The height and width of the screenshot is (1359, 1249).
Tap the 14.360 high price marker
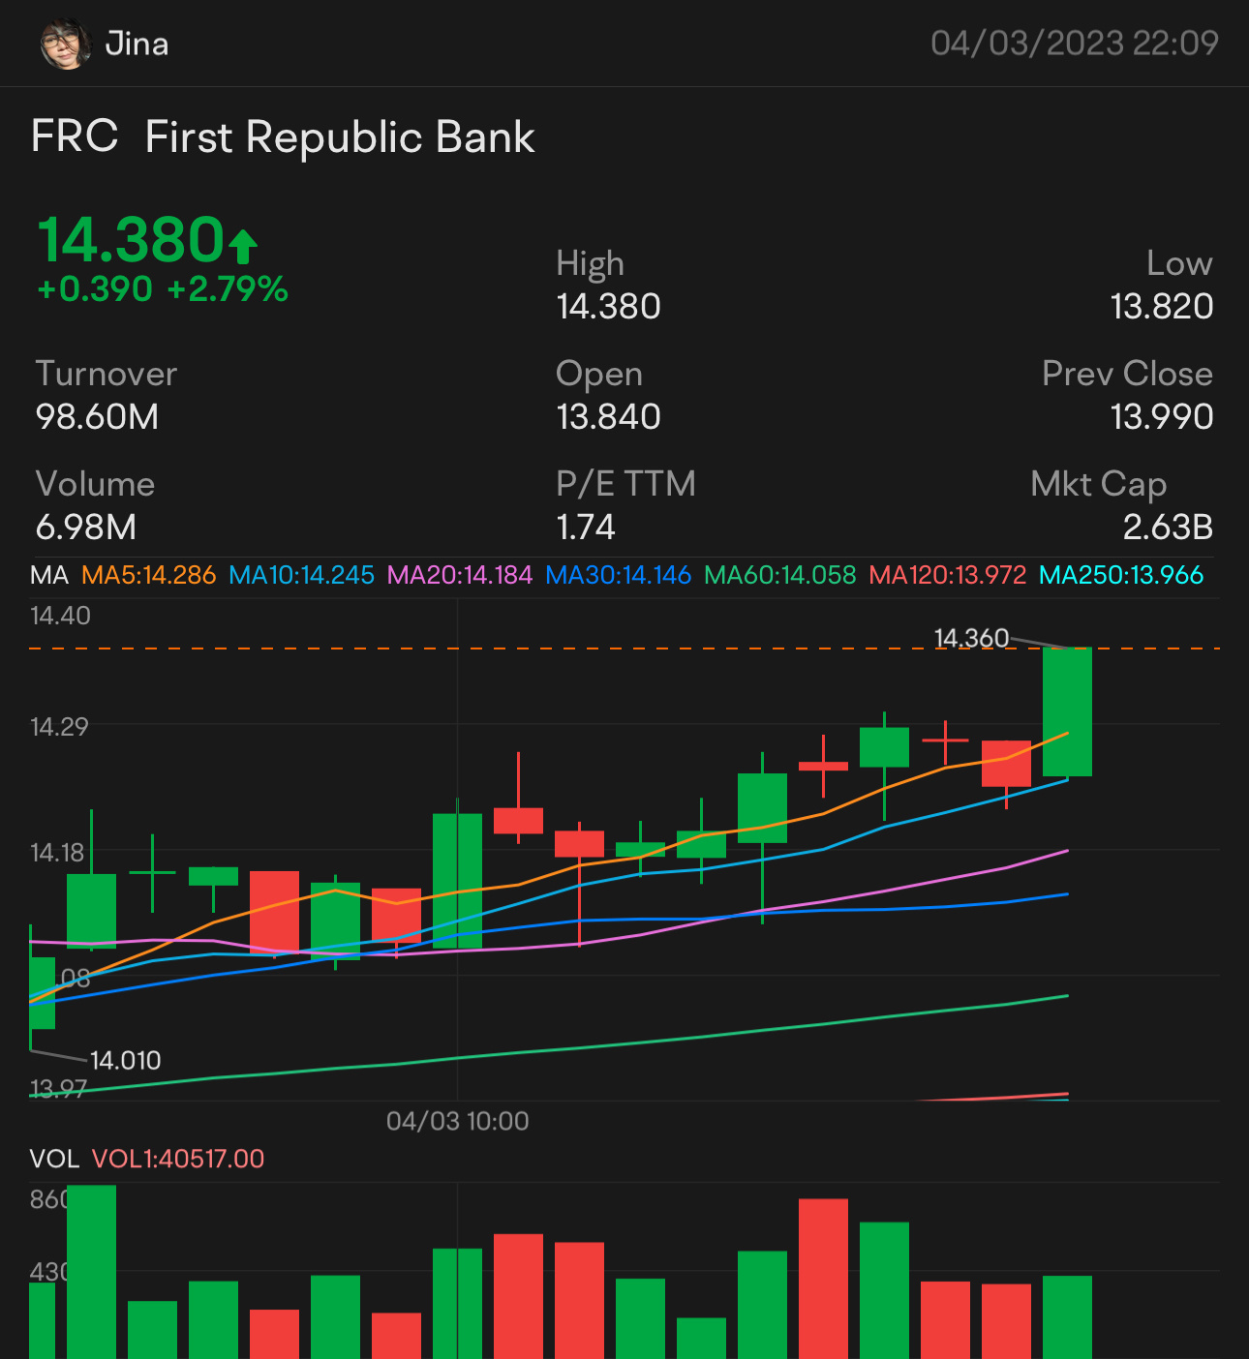pos(971,639)
